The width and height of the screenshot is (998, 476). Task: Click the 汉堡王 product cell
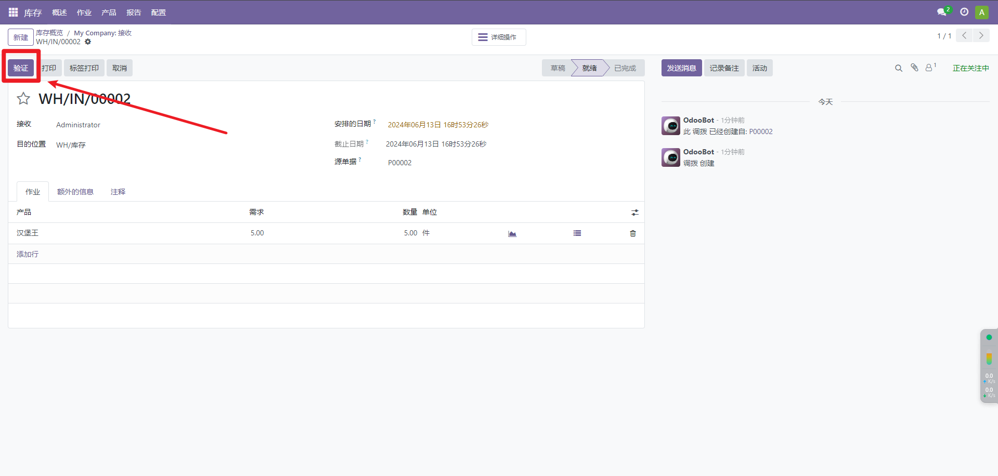point(28,233)
